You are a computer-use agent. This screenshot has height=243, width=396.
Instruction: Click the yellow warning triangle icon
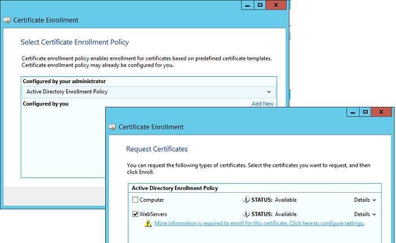tap(148, 223)
